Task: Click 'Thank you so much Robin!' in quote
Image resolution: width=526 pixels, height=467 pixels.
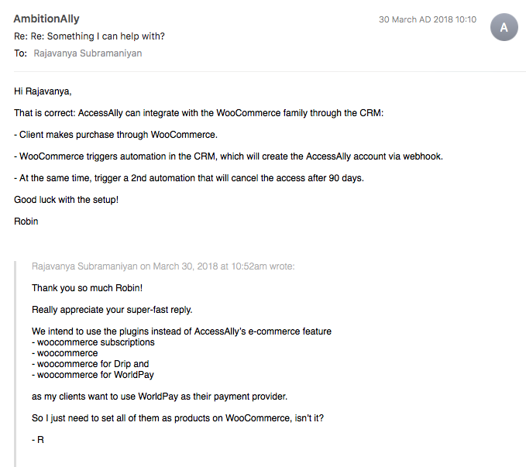Action: tap(88, 288)
